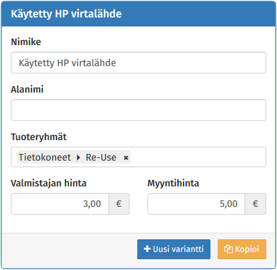Remove the Tietokoneet Re-Use tag
Image resolution: width=277 pixels, height=270 pixels.
coord(126,158)
